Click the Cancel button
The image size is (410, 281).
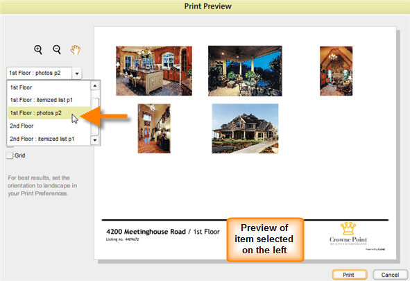tap(390, 275)
